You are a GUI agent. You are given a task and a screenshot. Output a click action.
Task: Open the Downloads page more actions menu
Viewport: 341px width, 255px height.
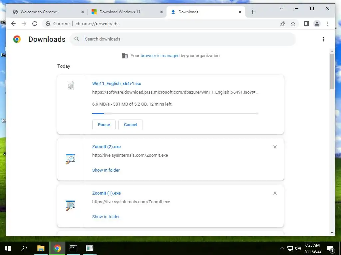[x=324, y=39]
